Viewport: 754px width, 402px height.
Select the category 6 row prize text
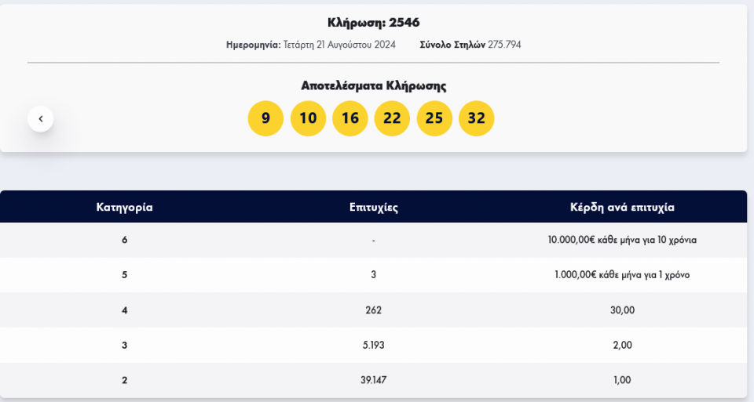[623, 240]
